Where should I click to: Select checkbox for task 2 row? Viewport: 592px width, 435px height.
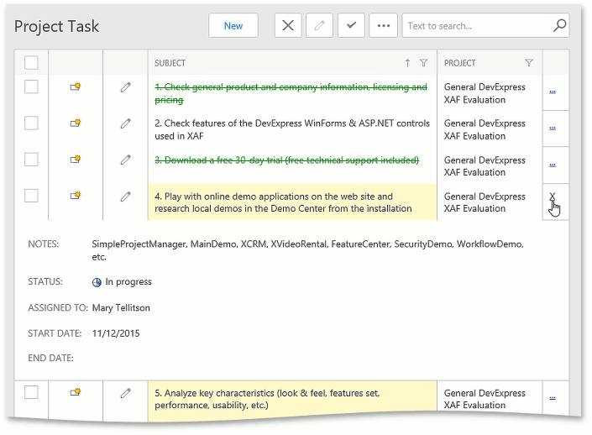(31, 123)
